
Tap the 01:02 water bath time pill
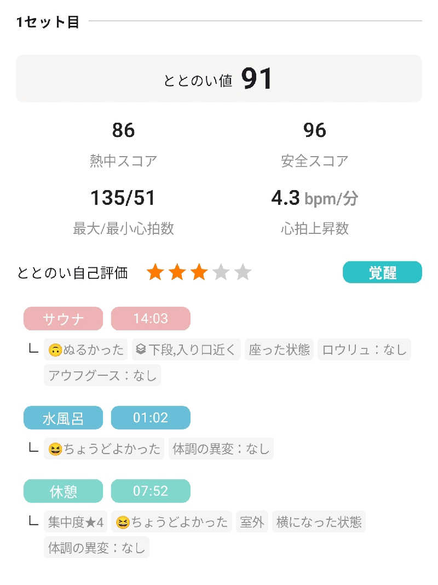tap(151, 418)
